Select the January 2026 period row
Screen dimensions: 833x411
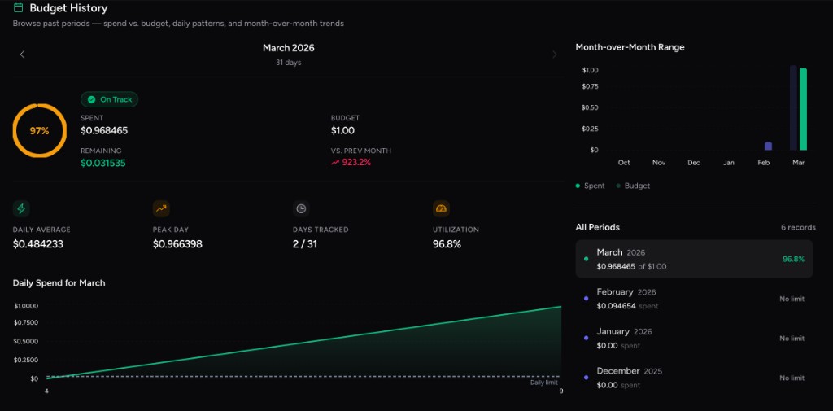point(695,338)
